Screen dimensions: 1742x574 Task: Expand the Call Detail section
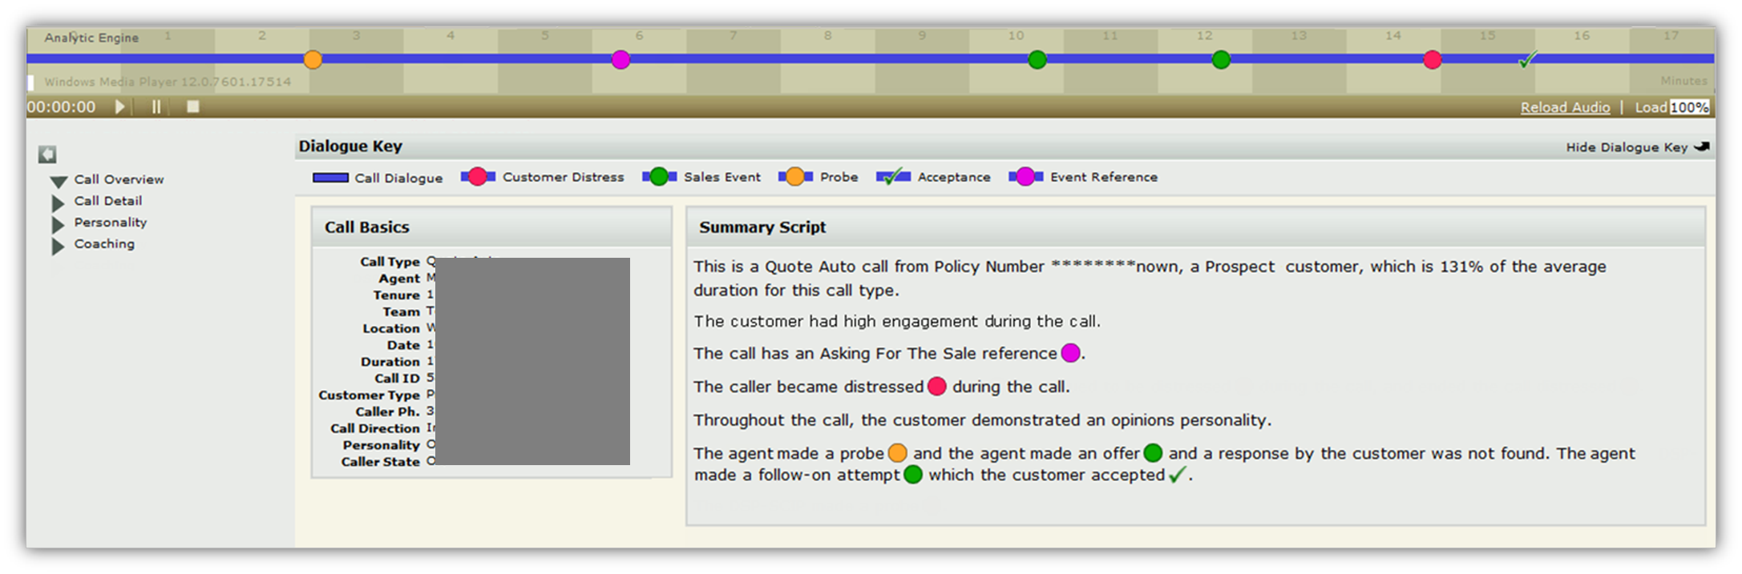[x=58, y=203]
